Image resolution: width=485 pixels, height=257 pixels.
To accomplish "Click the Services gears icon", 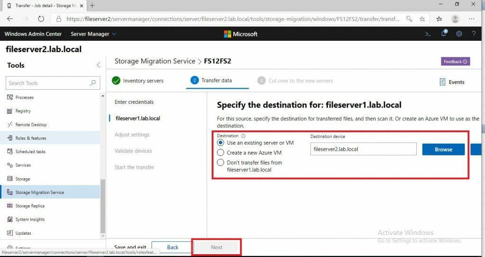I will click(x=9, y=165).
